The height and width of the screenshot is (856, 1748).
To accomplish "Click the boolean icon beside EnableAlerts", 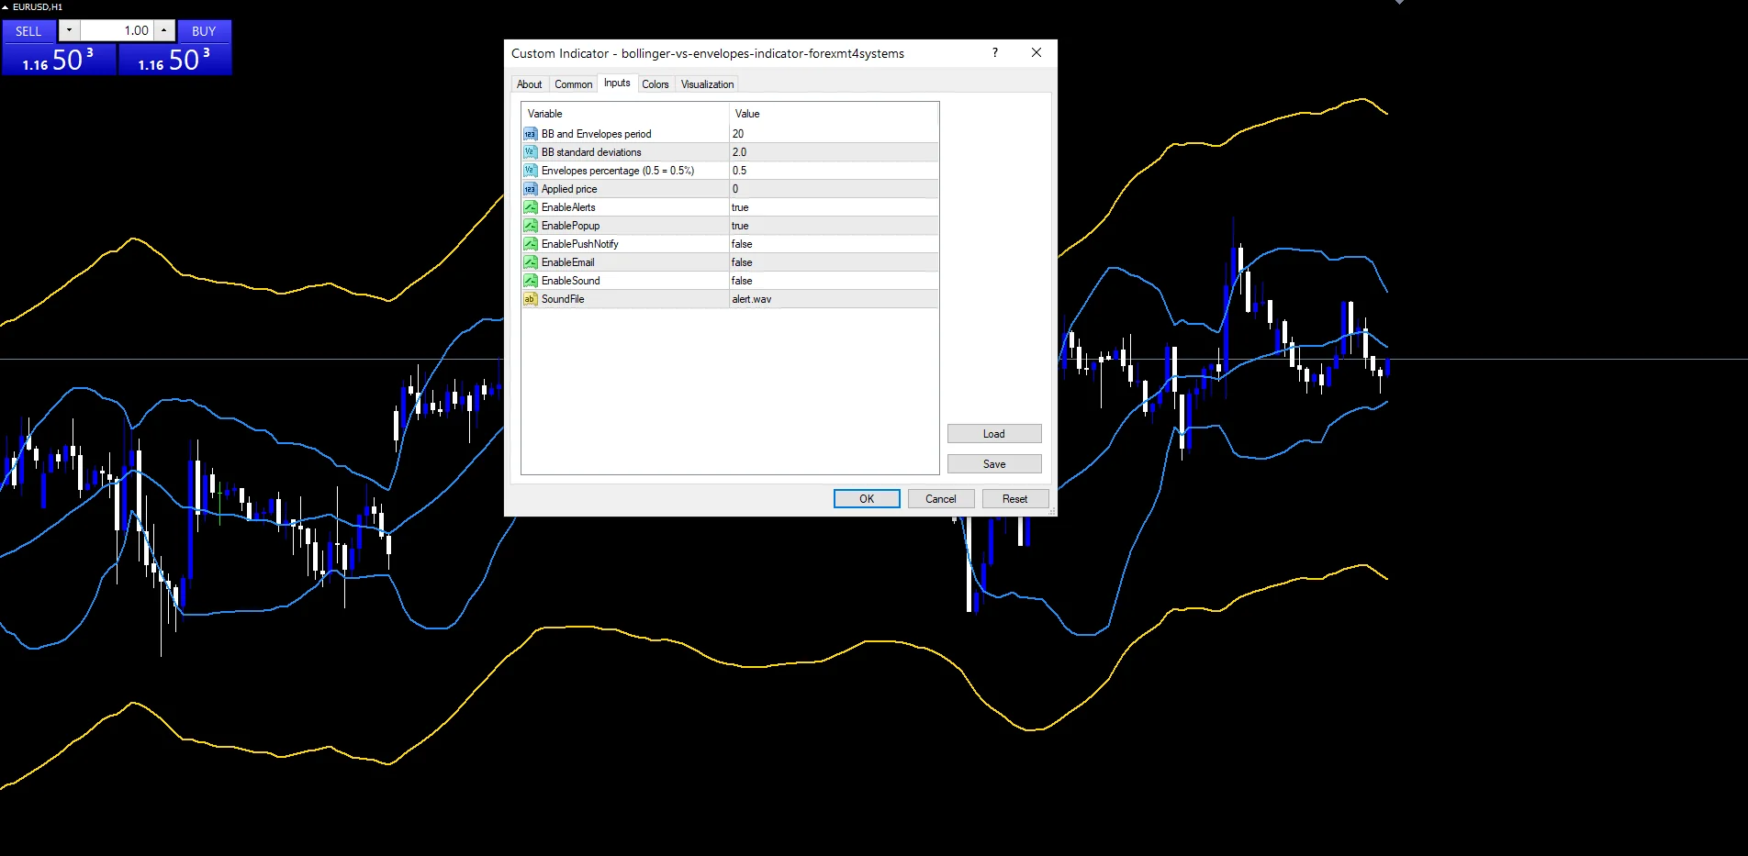I will pos(530,207).
